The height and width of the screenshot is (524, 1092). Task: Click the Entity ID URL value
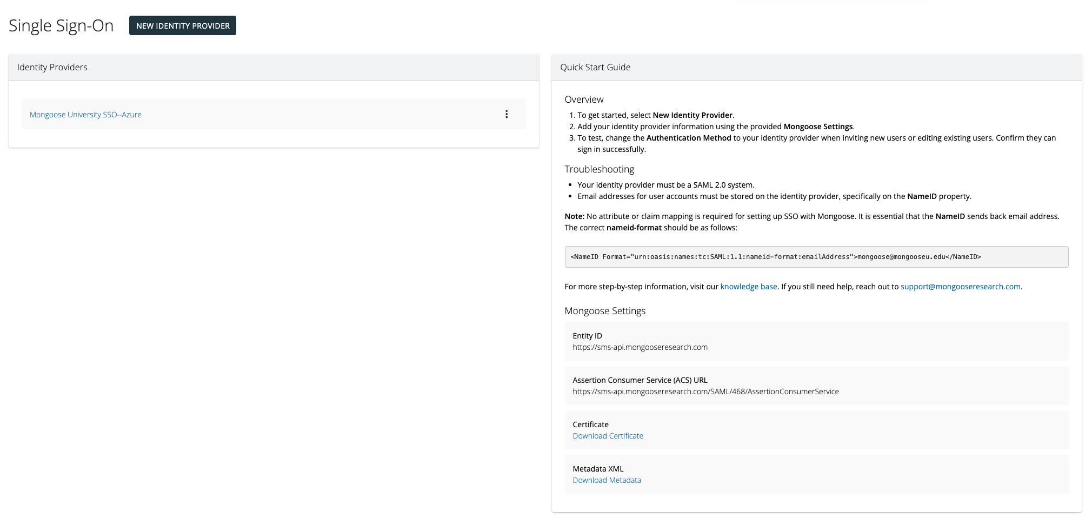(x=640, y=347)
